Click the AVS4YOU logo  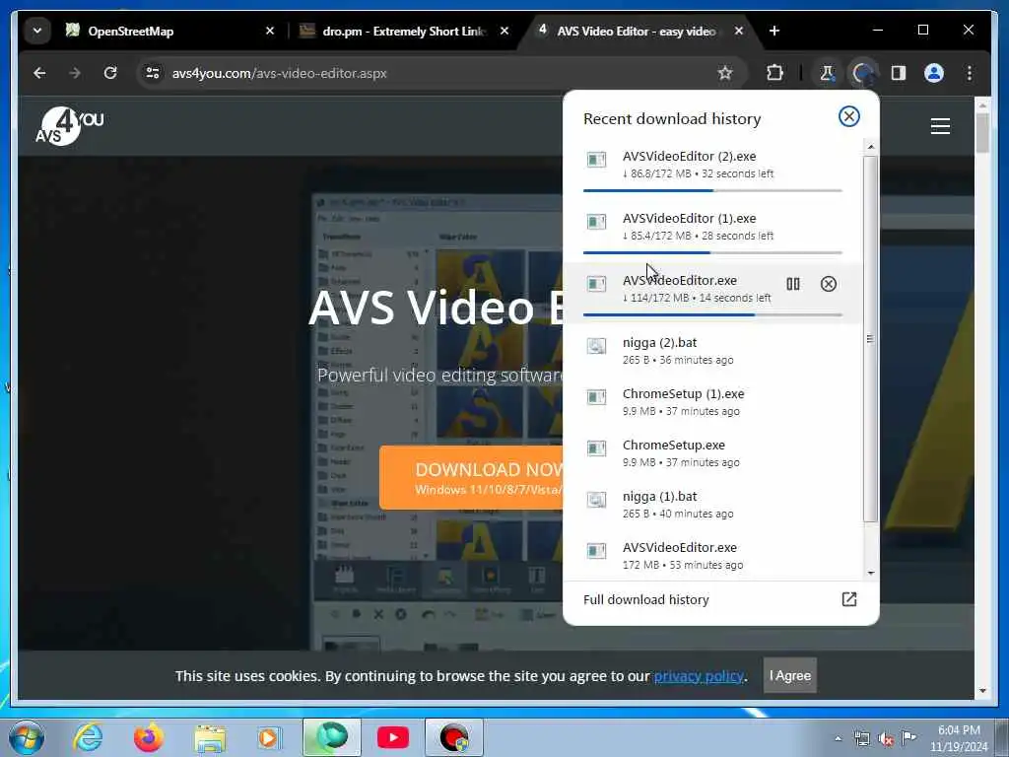click(x=69, y=126)
